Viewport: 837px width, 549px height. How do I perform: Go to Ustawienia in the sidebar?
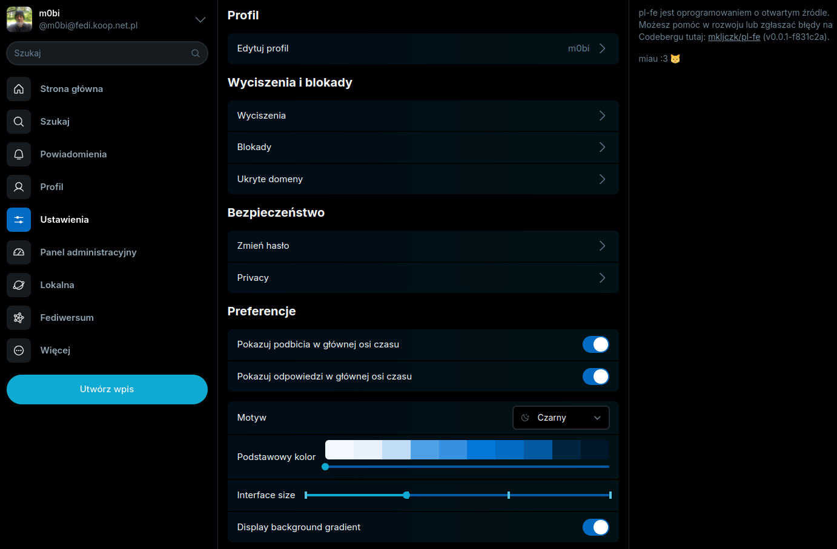tap(64, 220)
